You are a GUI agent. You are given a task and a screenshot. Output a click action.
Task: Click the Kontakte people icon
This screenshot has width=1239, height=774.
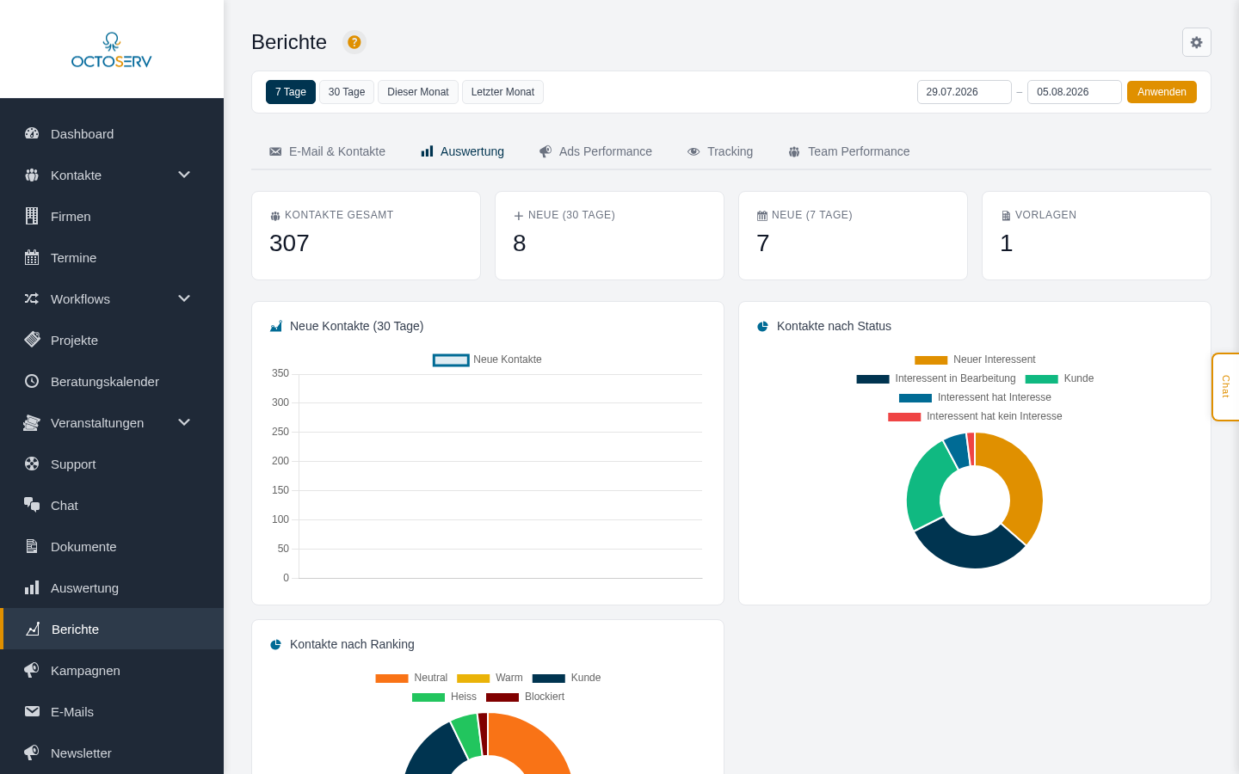(32, 175)
